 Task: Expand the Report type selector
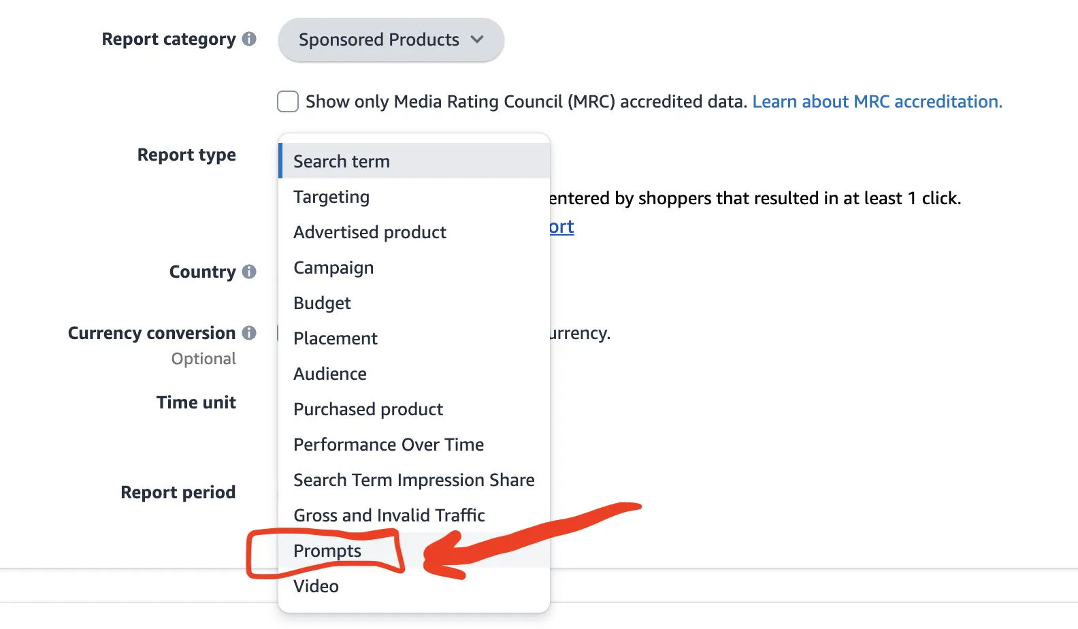414,161
